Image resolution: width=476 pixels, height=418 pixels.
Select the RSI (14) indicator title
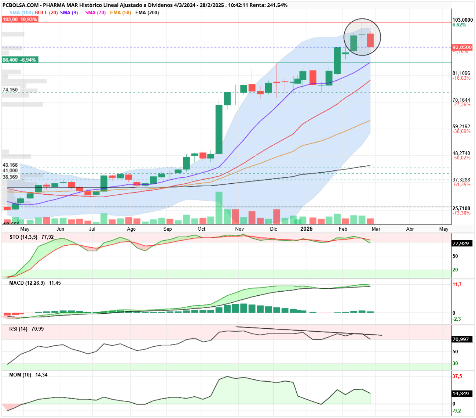coord(18,329)
